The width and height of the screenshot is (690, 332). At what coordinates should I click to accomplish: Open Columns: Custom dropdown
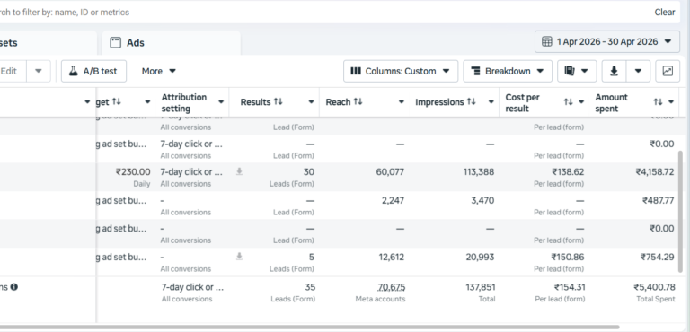tap(401, 71)
